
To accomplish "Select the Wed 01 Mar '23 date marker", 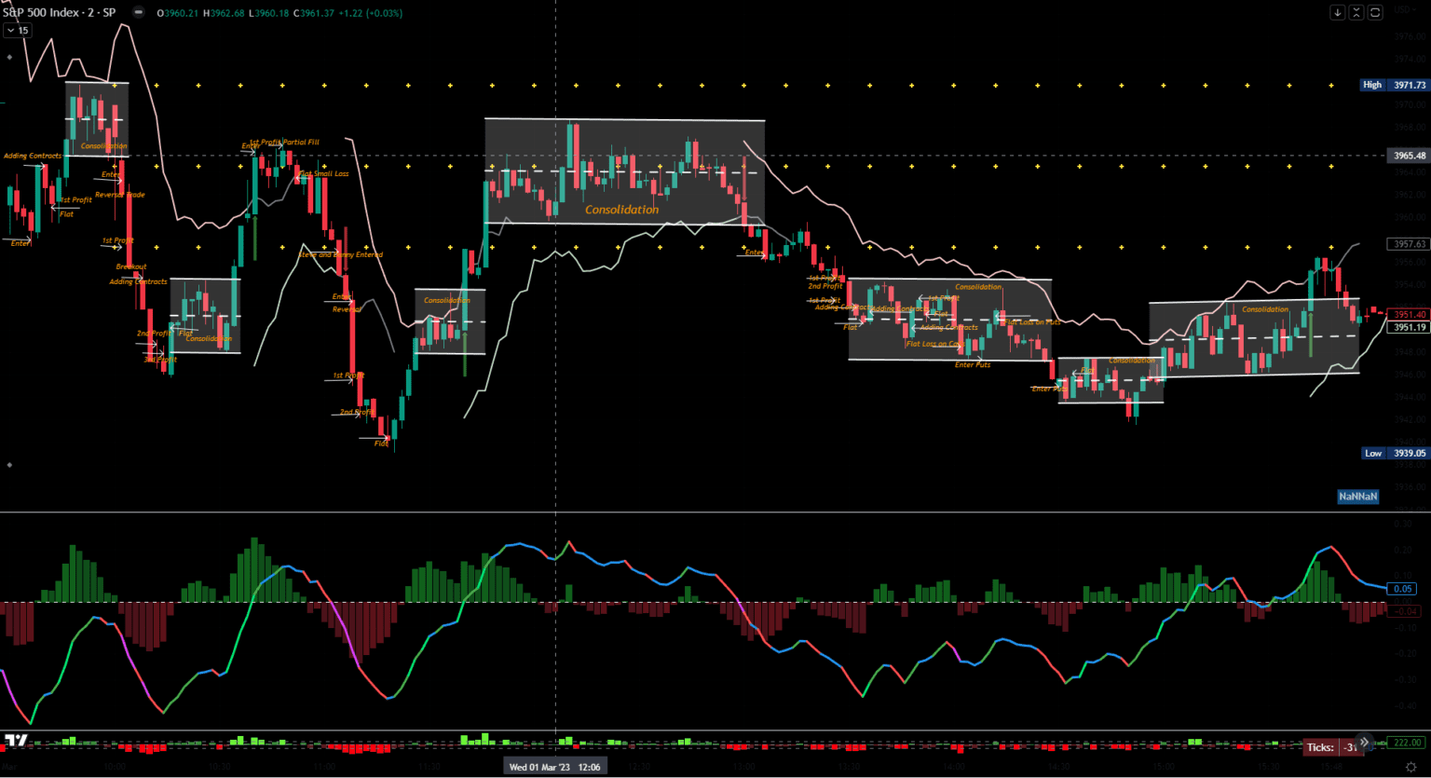I will (555, 765).
